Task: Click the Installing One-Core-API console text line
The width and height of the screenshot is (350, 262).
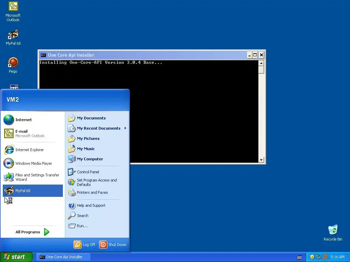Action: click(101, 63)
